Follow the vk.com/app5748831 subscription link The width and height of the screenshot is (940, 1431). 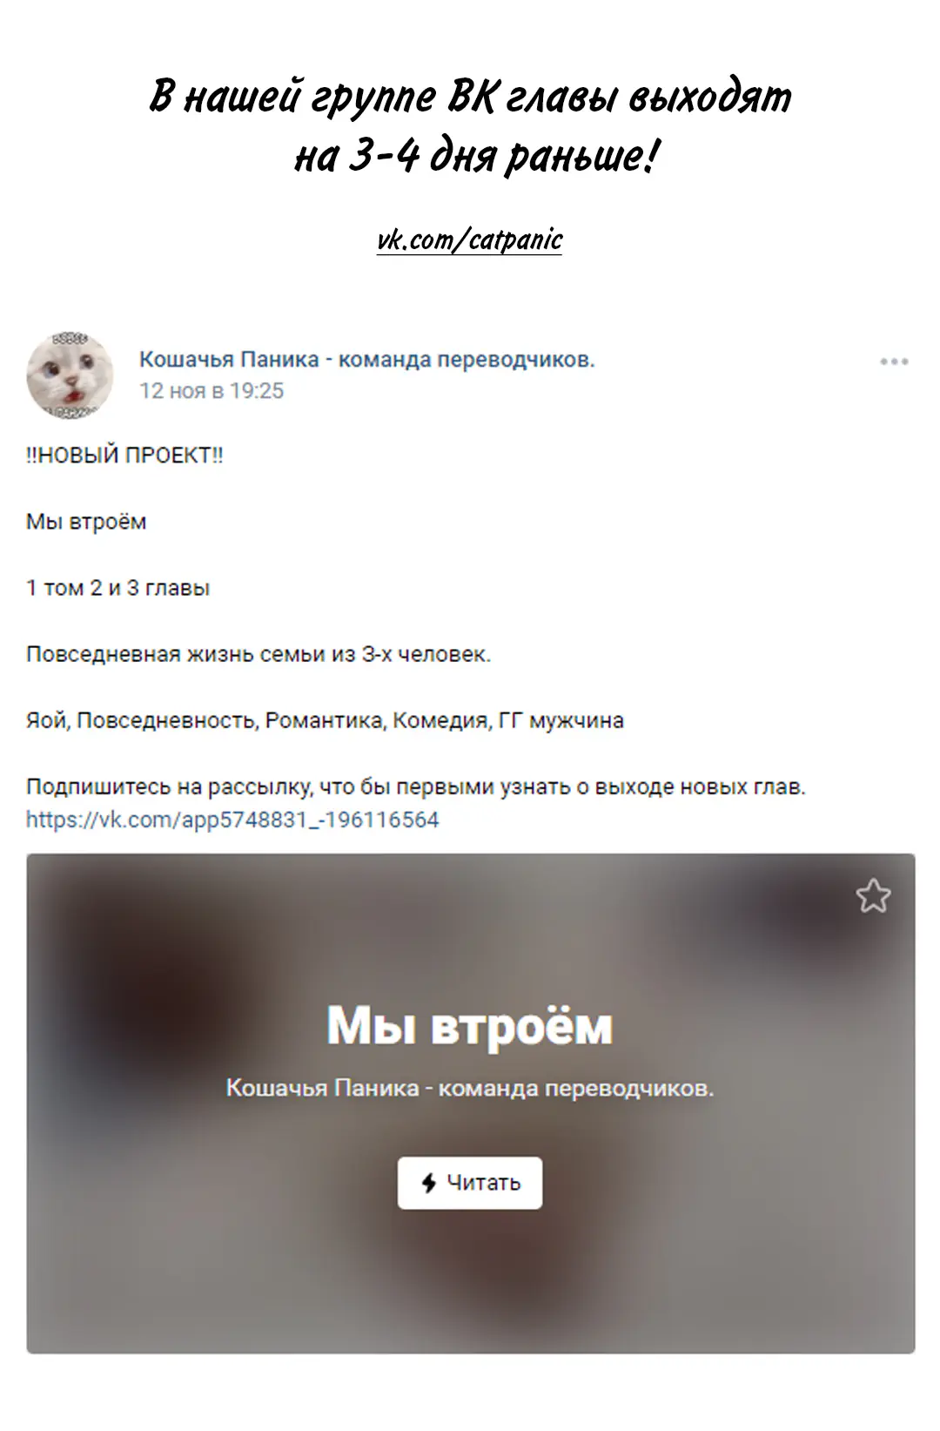click(232, 820)
